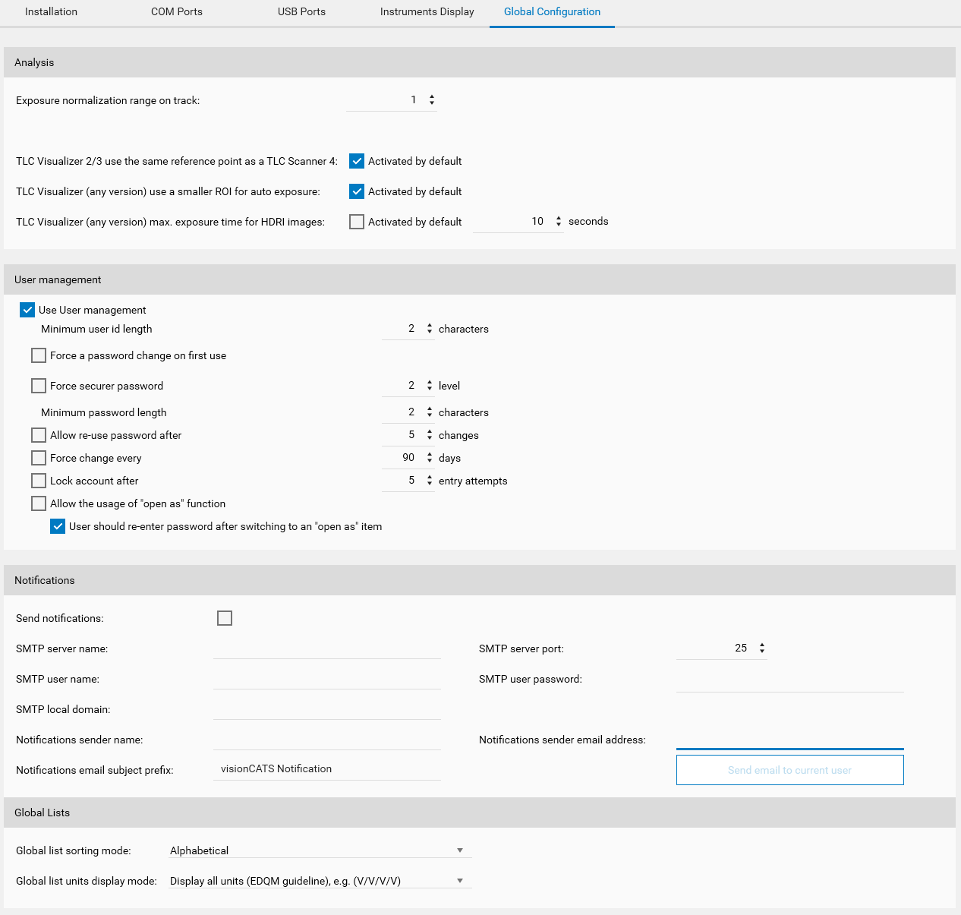This screenshot has height=915, width=961.
Task: Increase Force securer password level stepper
Action: point(430,382)
